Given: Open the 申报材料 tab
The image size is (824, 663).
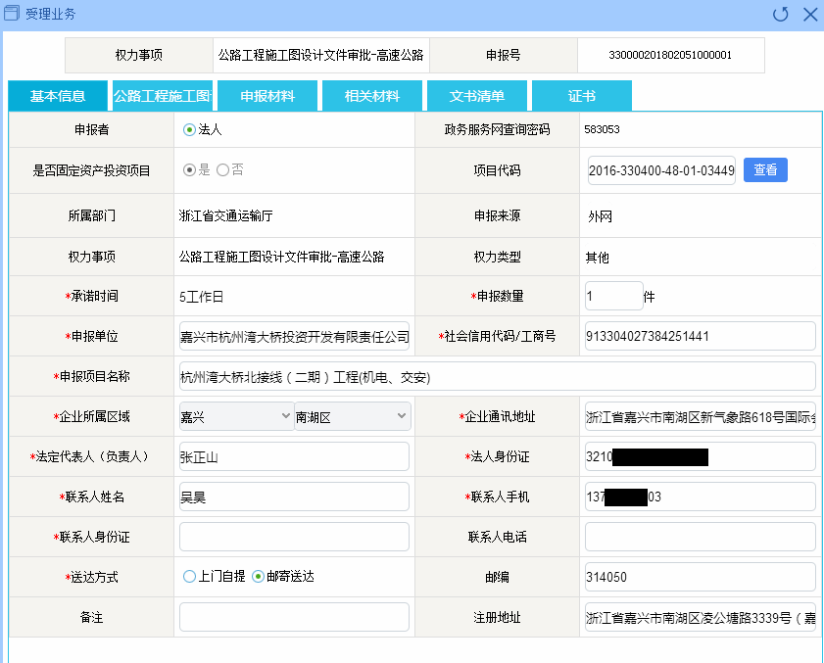Looking at the screenshot, I should [x=267, y=96].
